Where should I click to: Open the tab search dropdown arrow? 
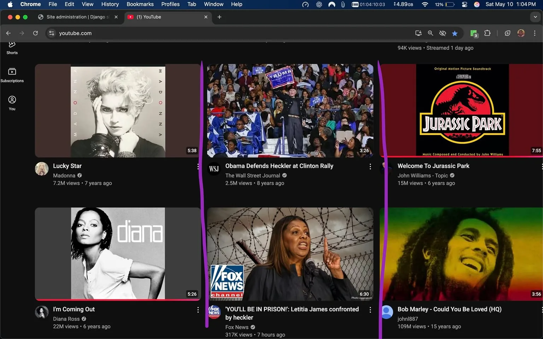(535, 17)
